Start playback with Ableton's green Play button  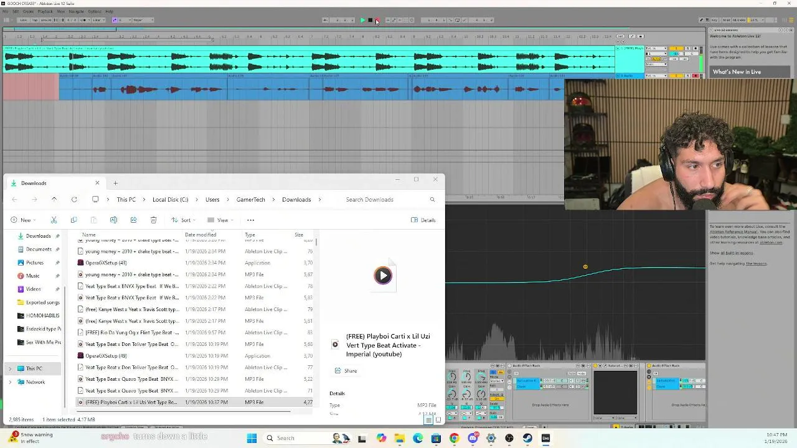click(x=362, y=20)
